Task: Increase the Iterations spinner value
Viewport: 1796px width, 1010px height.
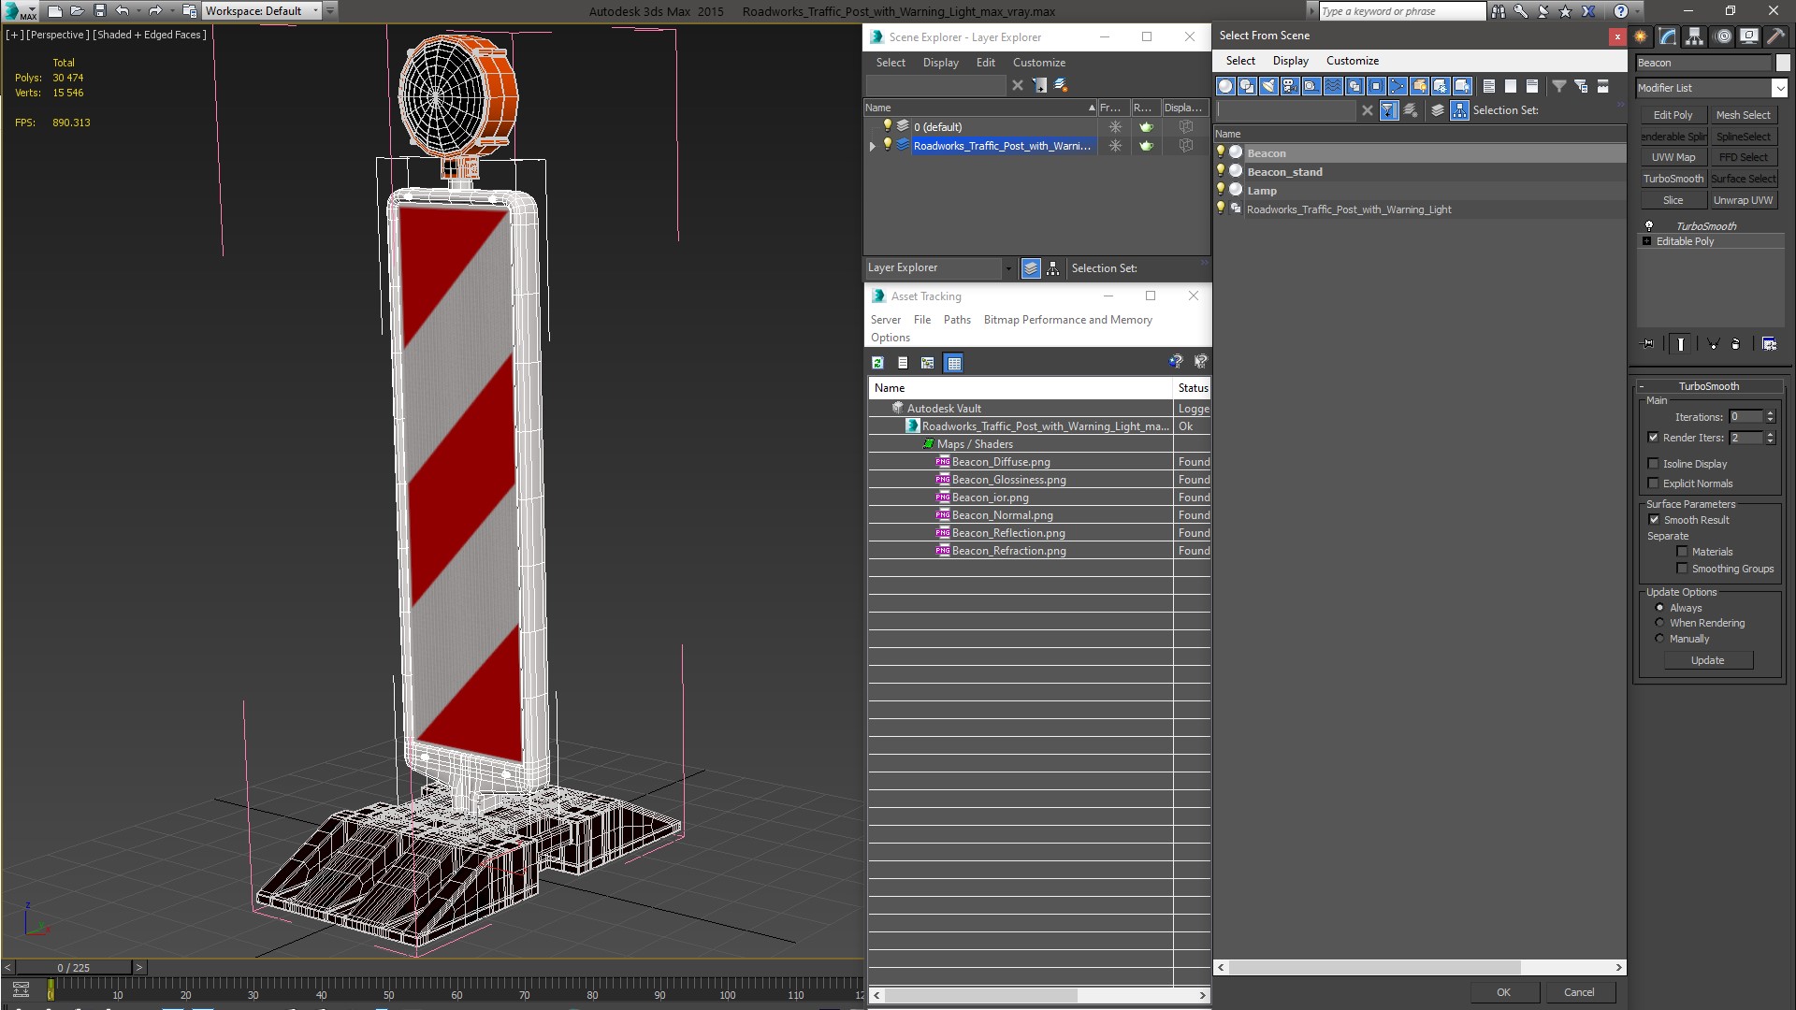Action: tap(1770, 413)
